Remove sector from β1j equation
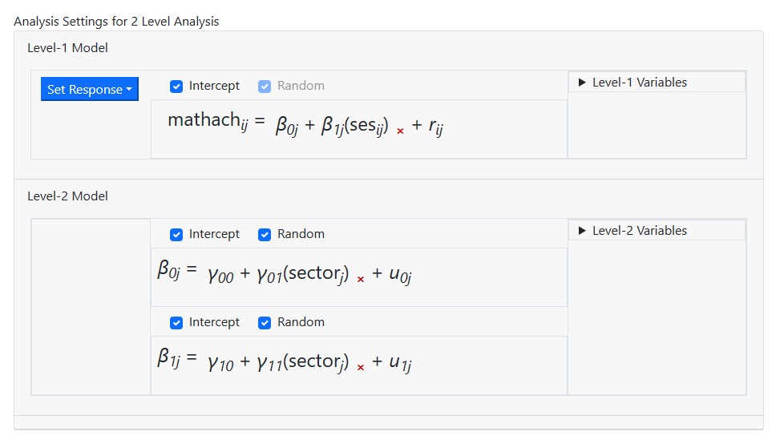 tap(361, 367)
